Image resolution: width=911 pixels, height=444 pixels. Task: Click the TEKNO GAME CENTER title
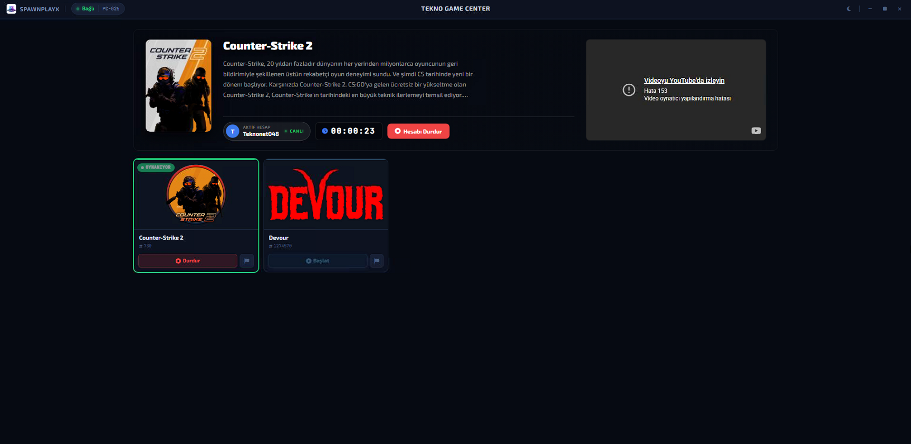pyautogui.click(x=455, y=8)
